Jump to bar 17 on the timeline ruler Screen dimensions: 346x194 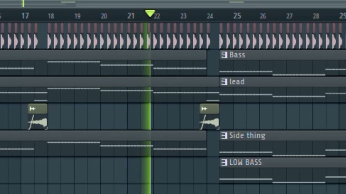click(25, 16)
